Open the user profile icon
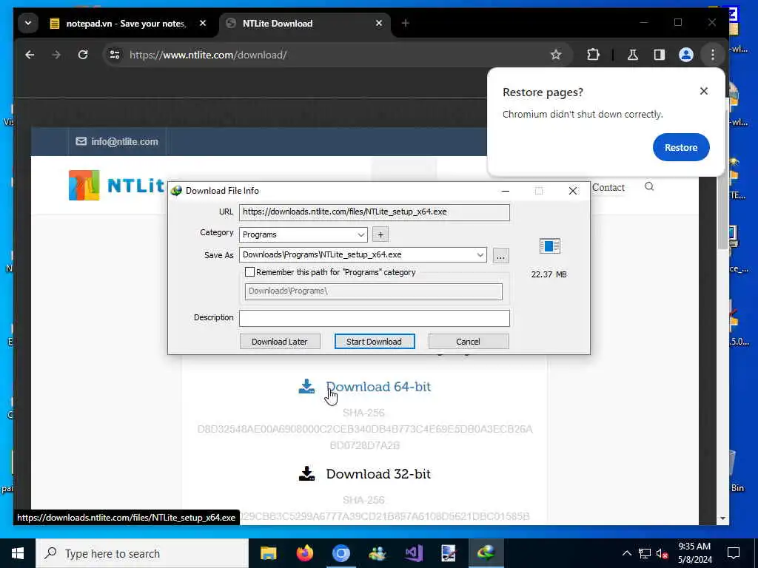Screen dimensions: 758x568 [686, 55]
